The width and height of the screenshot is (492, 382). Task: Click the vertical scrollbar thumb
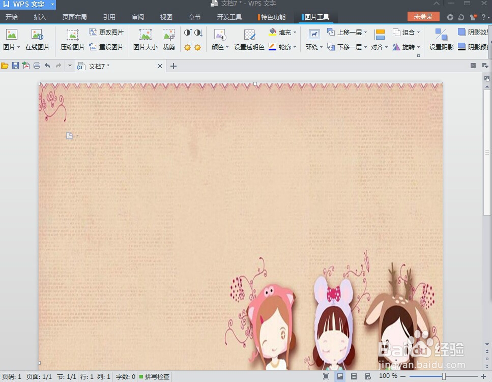pos(487,153)
